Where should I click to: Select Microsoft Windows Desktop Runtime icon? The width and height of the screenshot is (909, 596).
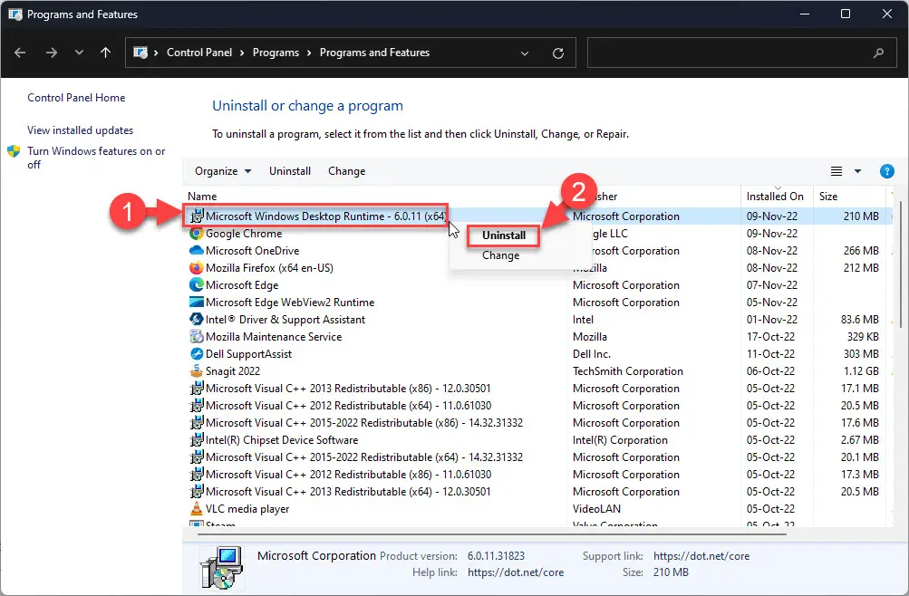pyautogui.click(x=197, y=216)
